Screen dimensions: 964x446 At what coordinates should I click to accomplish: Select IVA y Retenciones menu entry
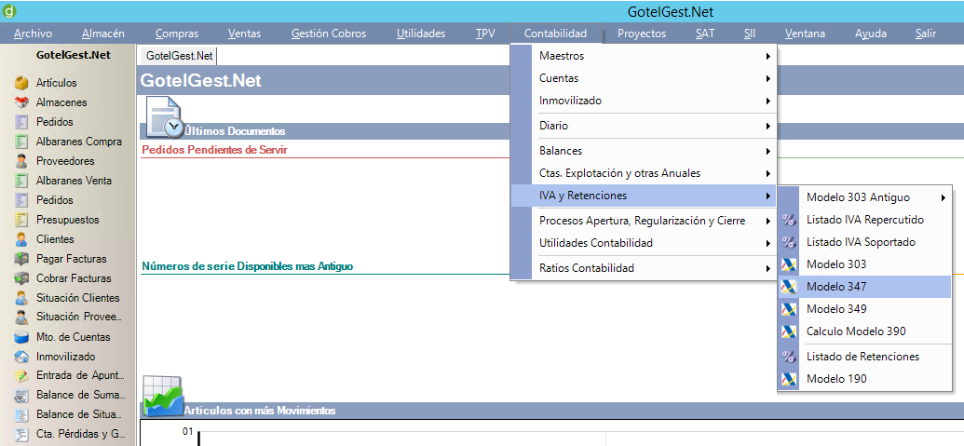click(x=644, y=196)
